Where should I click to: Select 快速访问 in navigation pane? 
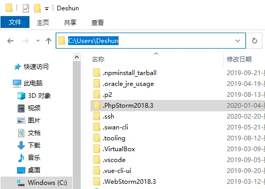pyautogui.click(x=36, y=67)
